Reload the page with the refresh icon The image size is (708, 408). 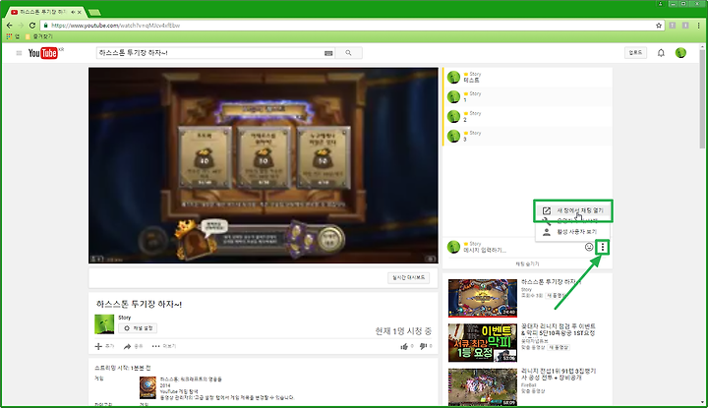coord(32,26)
